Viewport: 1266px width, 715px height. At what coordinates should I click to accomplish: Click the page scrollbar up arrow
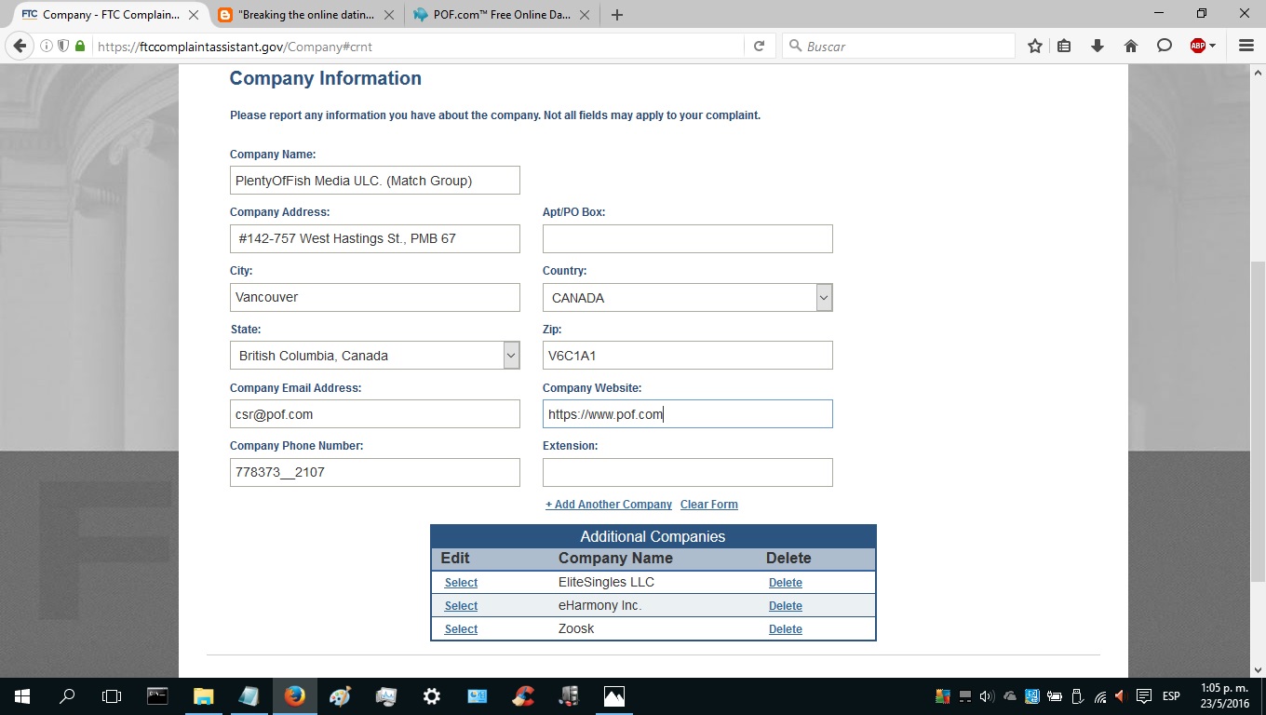[x=1259, y=72]
